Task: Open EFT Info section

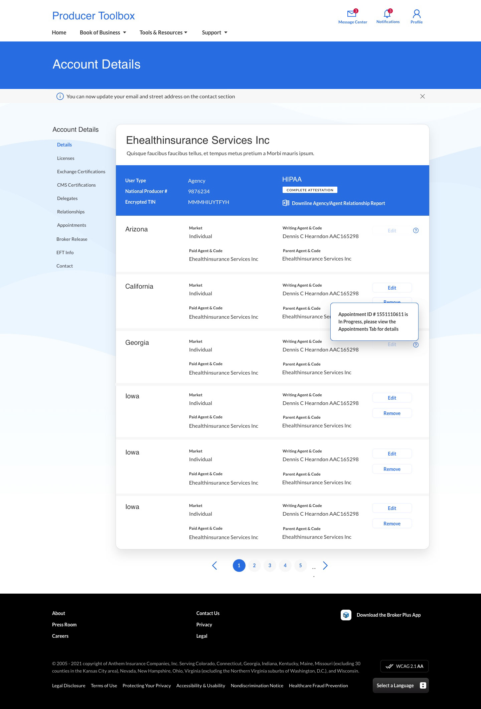Action: coord(65,252)
